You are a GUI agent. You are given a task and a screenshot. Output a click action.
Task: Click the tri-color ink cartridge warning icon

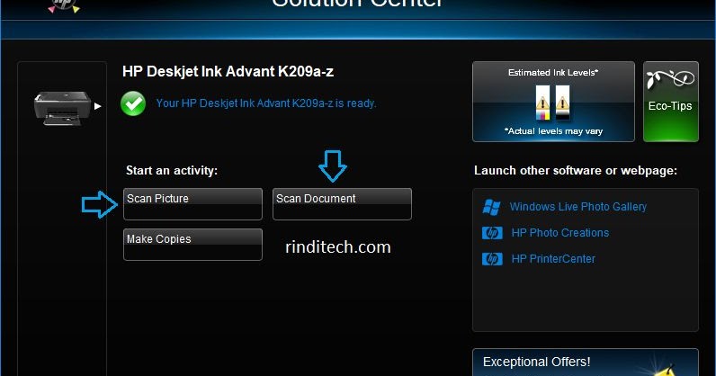[x=543, y=103]
